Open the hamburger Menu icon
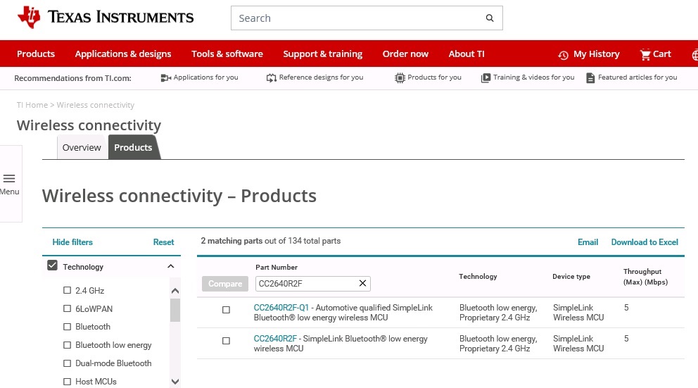The image size is (698, 388). pyautogui.click(x=9, y=179)
